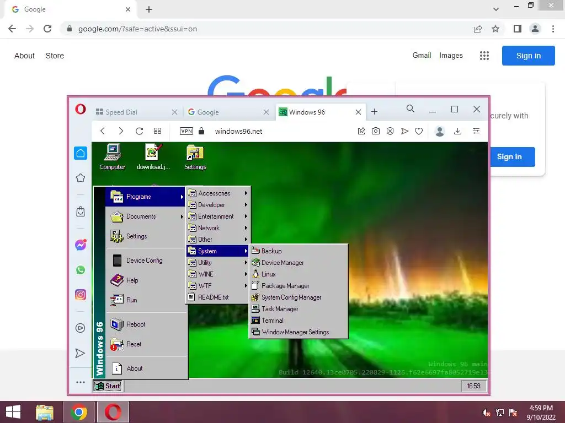Open a new tab in Opera
This screenshot has width=565, height=423.
point(375,112)
